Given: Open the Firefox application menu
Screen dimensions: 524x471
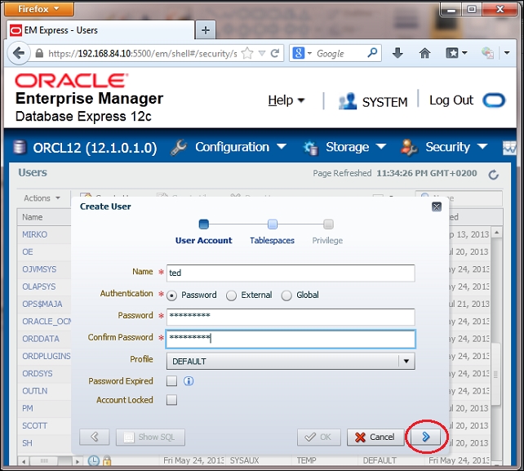Looking at the screenshot, I should point(39,9).
